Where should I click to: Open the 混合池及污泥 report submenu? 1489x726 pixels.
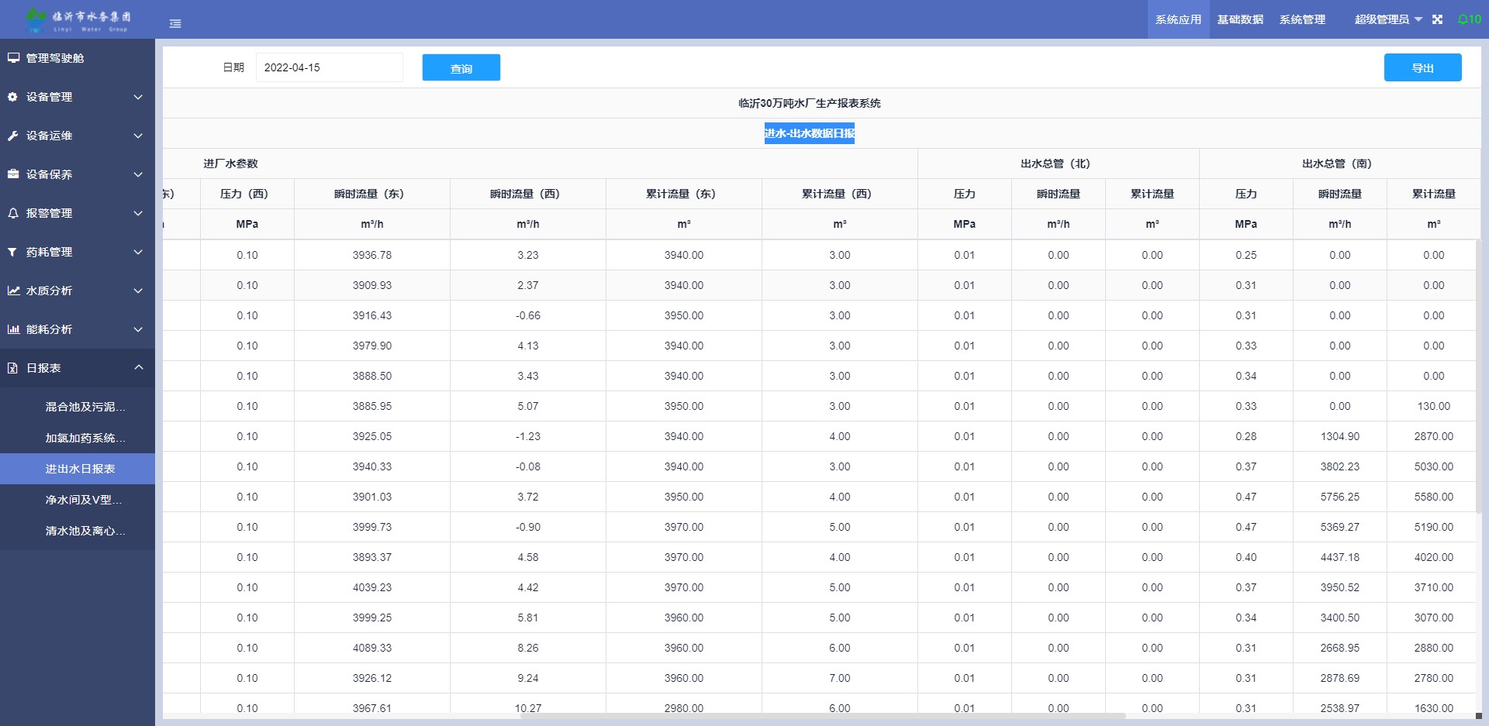tap(78, 407)
